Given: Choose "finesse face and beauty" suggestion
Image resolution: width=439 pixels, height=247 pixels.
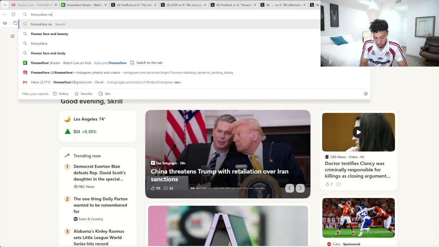Looking at the screenshot, I should 170,34.
